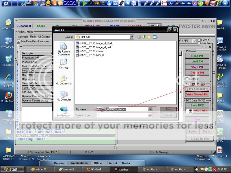Open Mozilla Firefox from the desktop
Image resolution: width=231 pixels, height=173 pixels.
click(8, 95)
